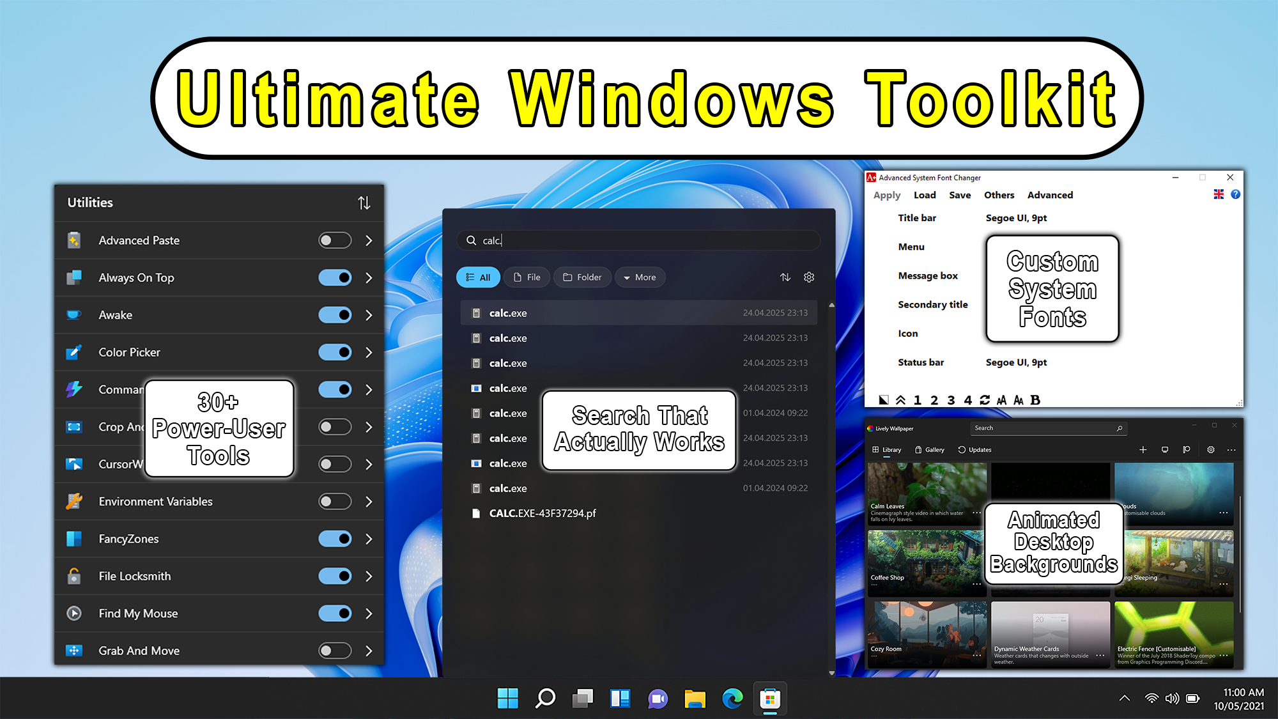This screenshot has width=1278, height=719.
Task: Click the Lively Wallpaper search box
Action: pyautogui.click(x=1048, y=428)
